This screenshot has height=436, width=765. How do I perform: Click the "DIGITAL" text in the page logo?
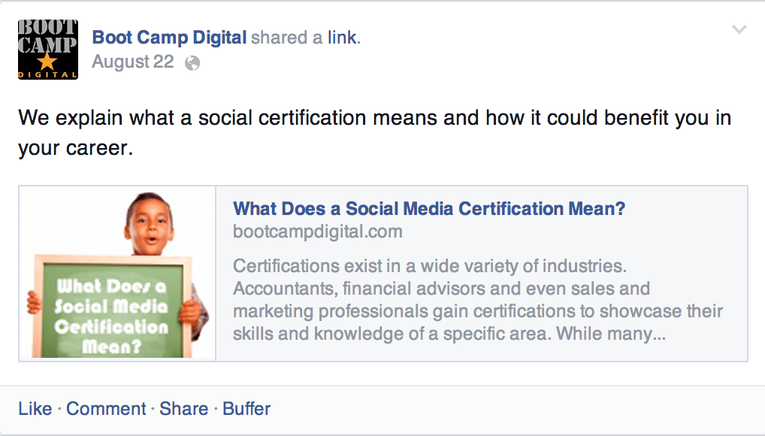coord(47,74)
